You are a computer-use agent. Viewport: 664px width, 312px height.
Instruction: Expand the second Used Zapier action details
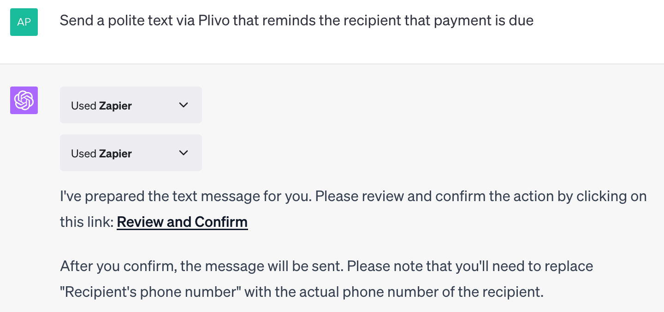tap(130, 153)
